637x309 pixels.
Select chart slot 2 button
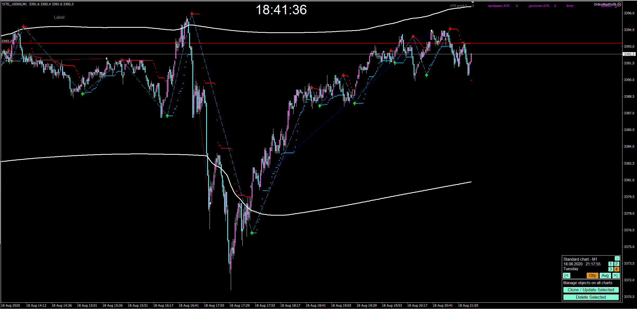(x=617, y=264)
